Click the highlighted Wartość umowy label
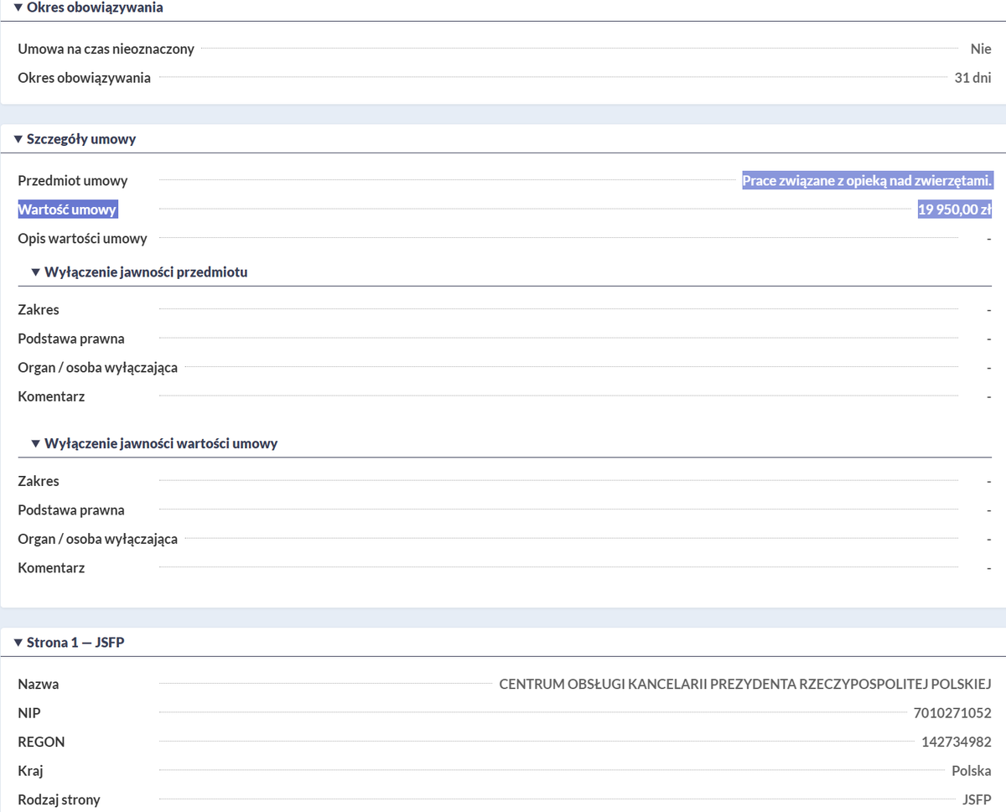Image resolution: width=1006 pixels, height=812 pixels. click(67, 209)
